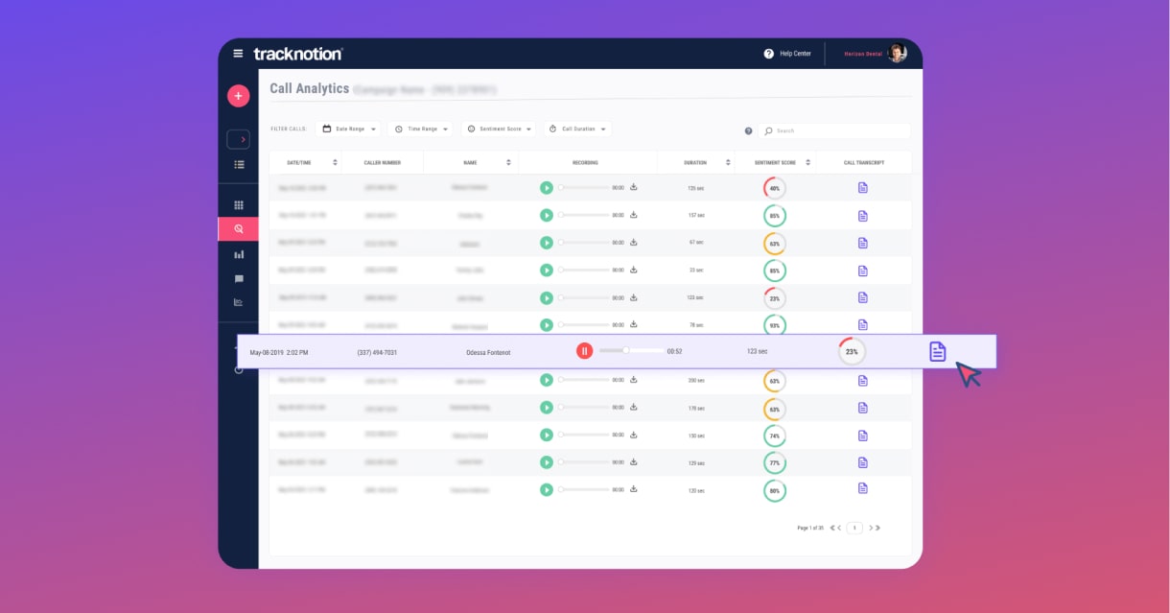1170x613 pixels.
Task: Open the Sentiment Score filter dropdown
Action: (499, 129)
